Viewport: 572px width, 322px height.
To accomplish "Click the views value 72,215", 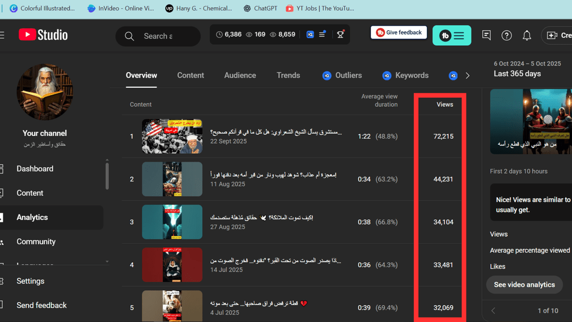I will 443,136.
